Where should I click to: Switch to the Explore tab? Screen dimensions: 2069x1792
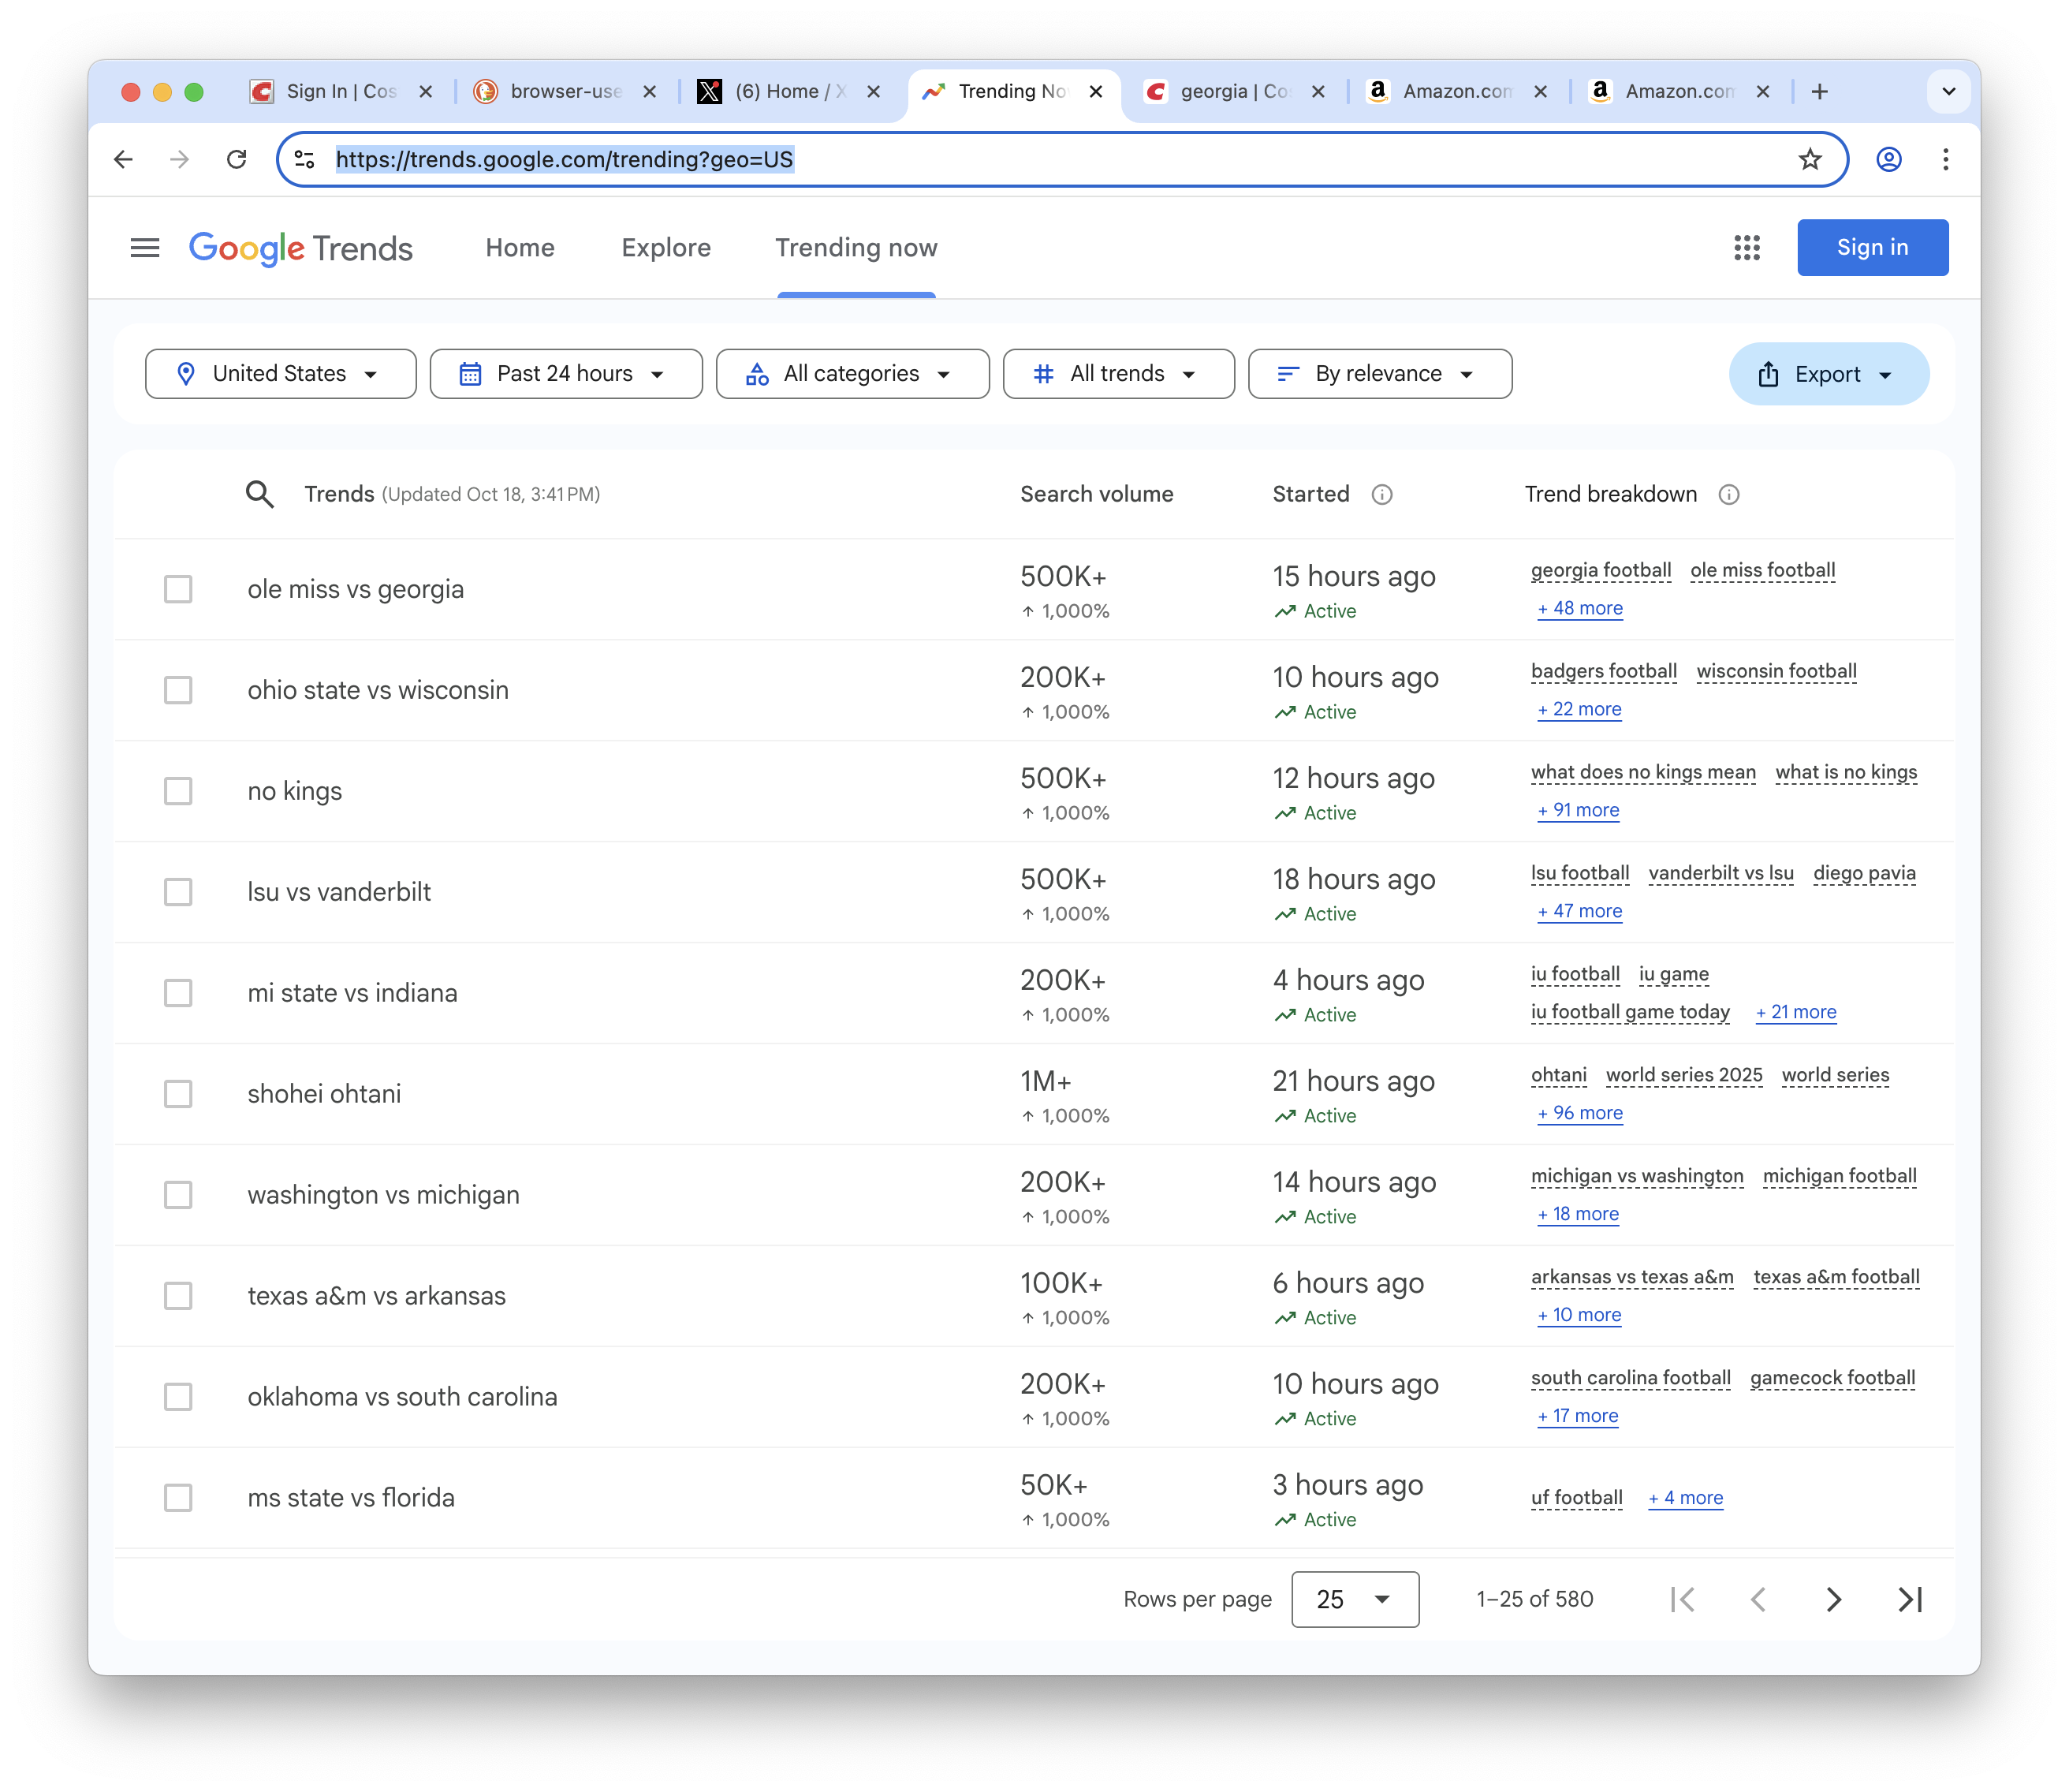pyautogui.click(x=665, y=248)
